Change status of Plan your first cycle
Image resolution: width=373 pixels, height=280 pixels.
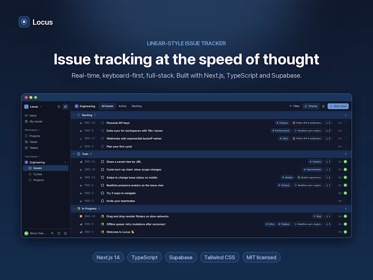click(102, 146)
